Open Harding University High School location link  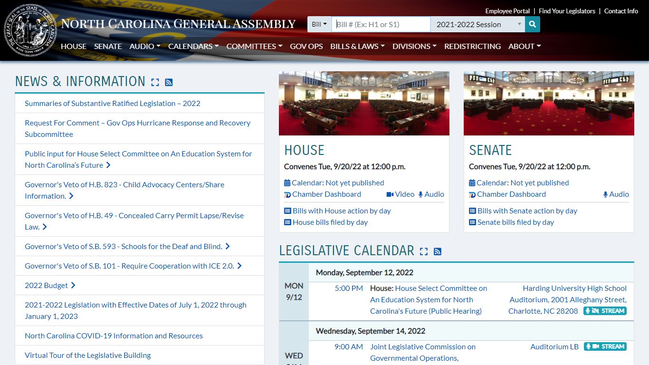click(568, 299)
